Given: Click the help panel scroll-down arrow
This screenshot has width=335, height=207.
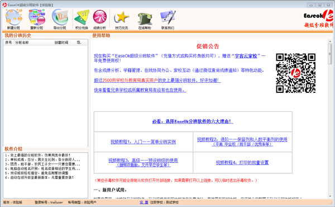Looking at the screenshot, I should tap(330, 196).
